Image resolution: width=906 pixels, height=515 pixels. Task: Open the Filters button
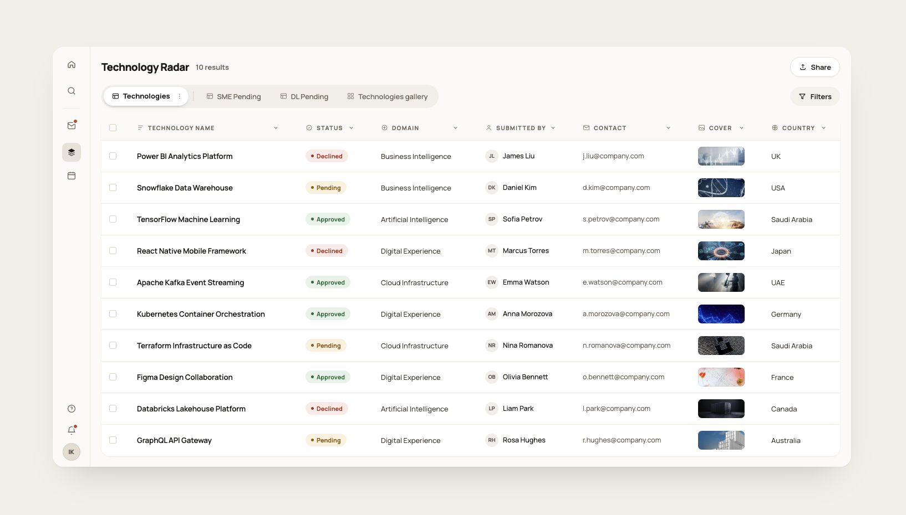pyautogui.click(x=815, y=96)
